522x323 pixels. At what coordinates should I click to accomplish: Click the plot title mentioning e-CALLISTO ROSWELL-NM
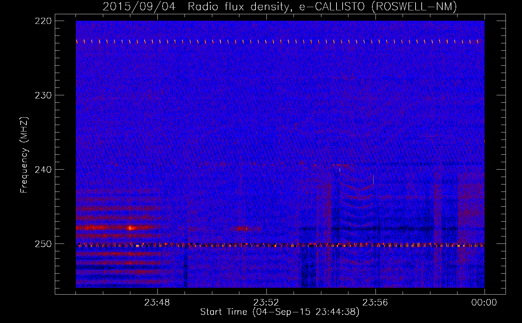[x=280, y=6]
